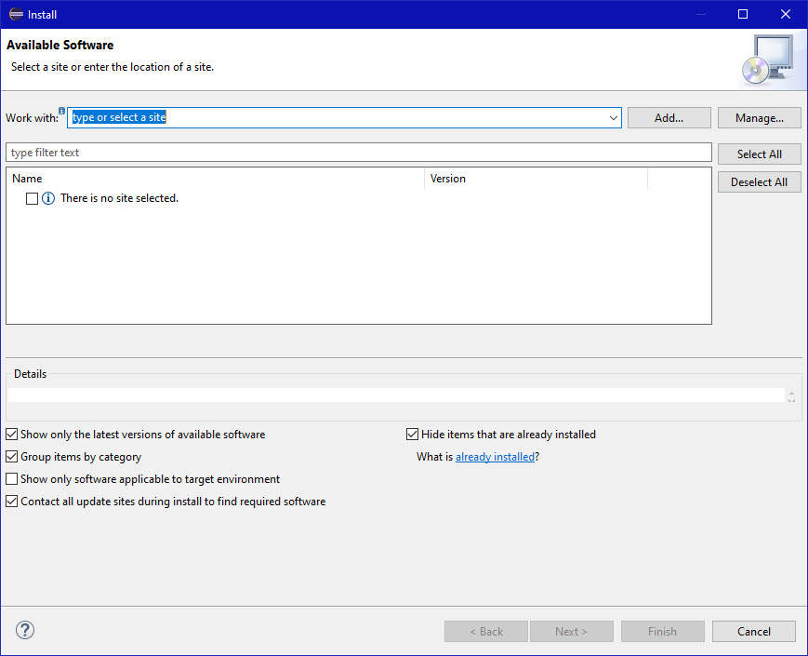Viewport: 808px width, 656px height.
Task: Toggle Contact all update sites checkbox
Action: click(x=12, y=502)
